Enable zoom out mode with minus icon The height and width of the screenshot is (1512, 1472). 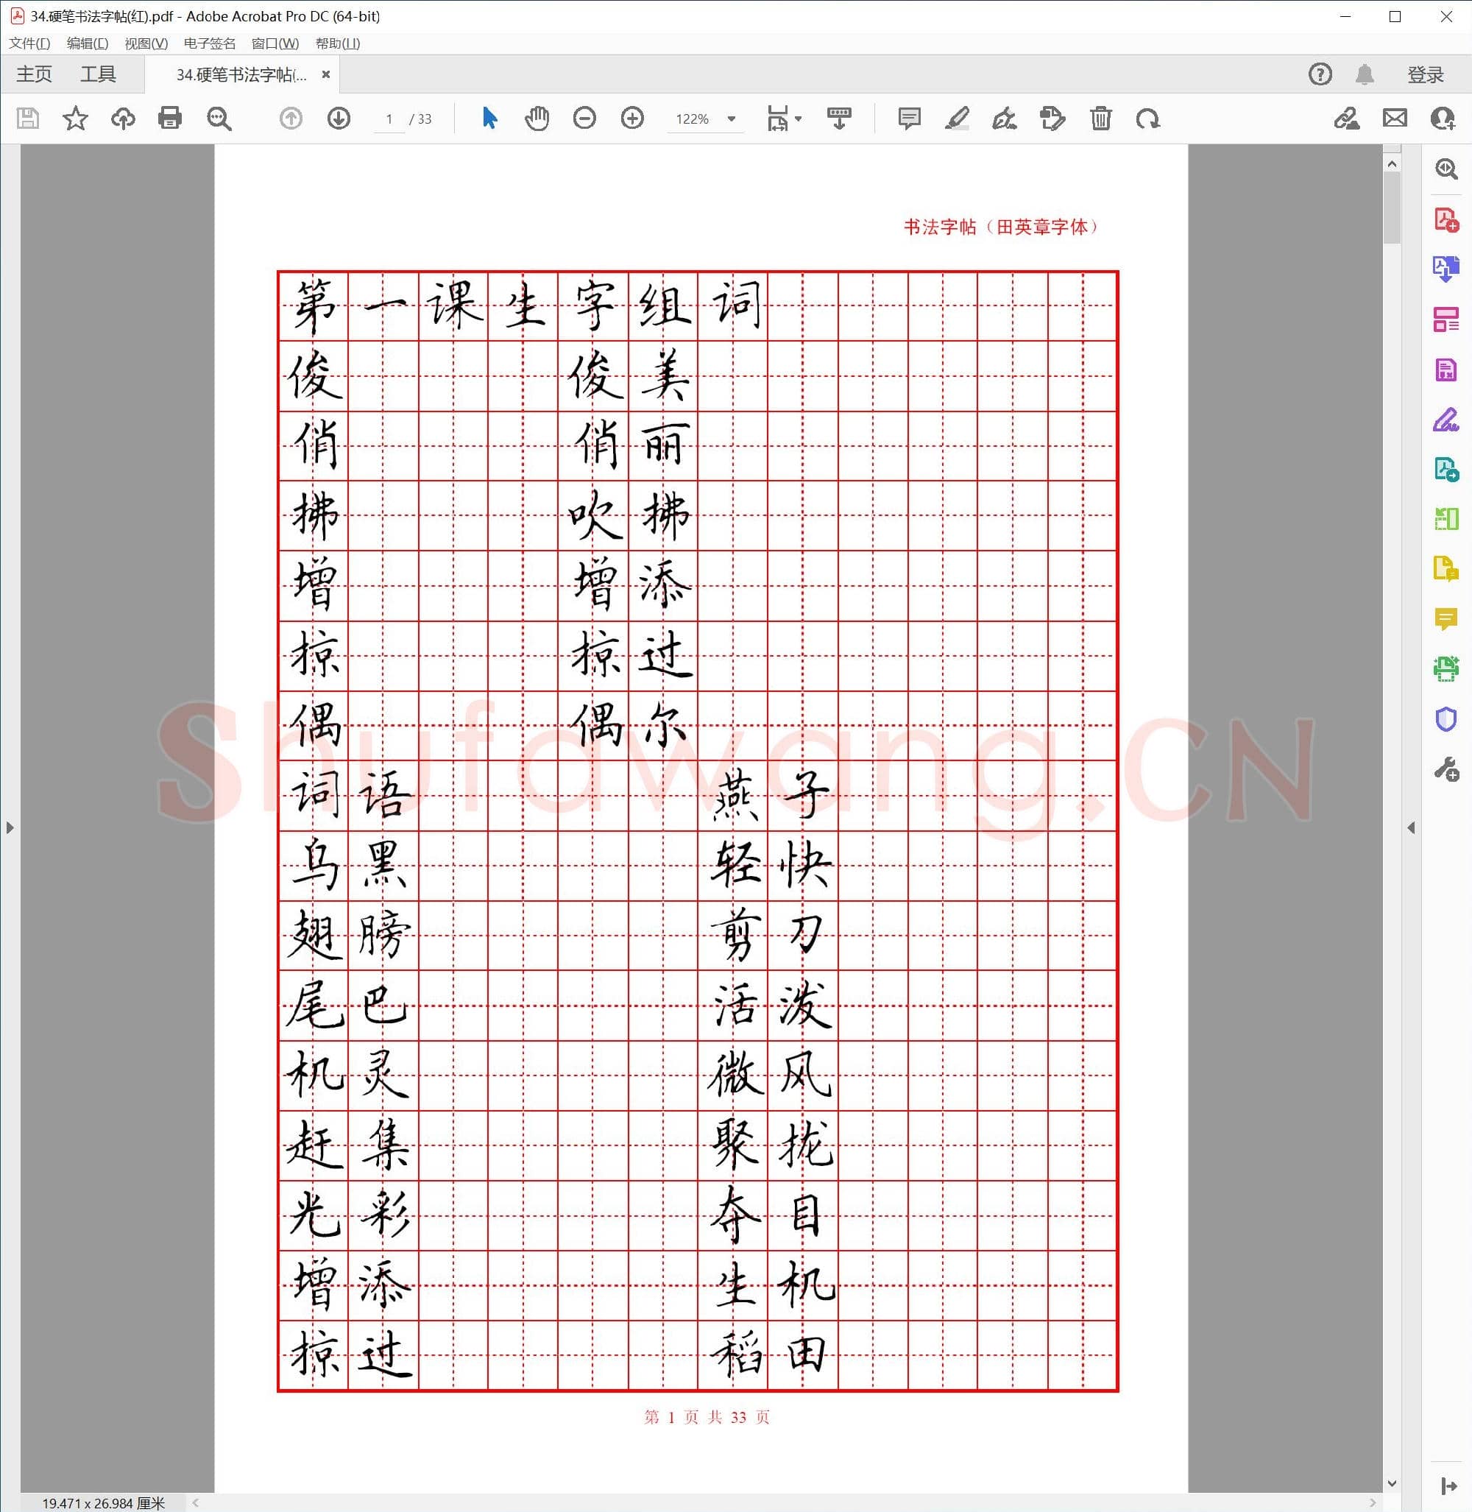[585, 119]
